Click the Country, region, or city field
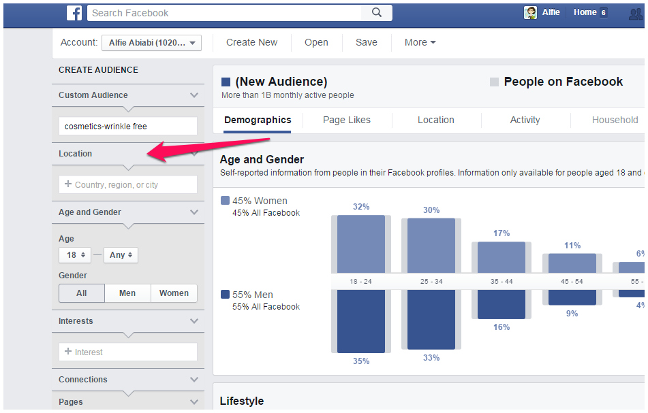This screenshot has width=648, height=413. [x=128, y=184]
